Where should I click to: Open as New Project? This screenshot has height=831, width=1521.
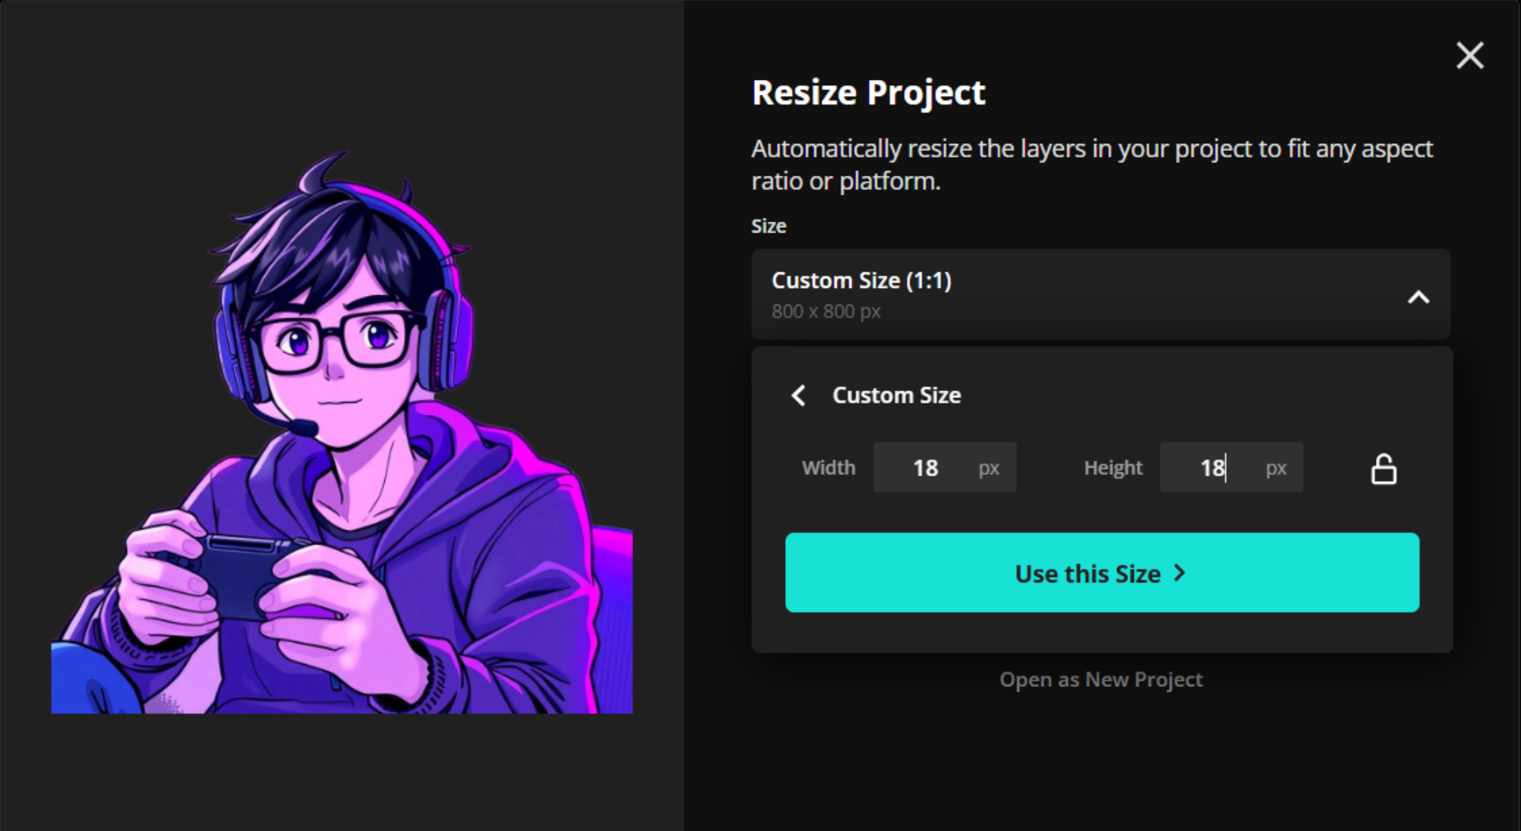pyautogui.click(x=1101, y=679)
